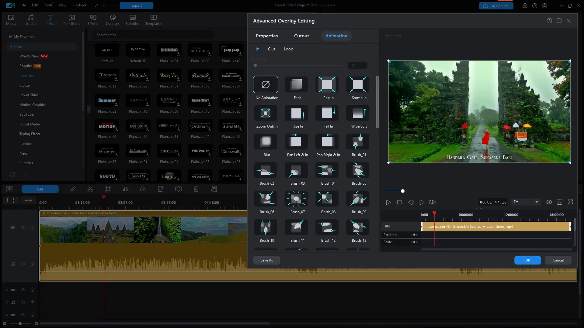This screenshot has height=328, width=584.
Task: Open the Fit zoom dropdown
Action: point(526,202)
